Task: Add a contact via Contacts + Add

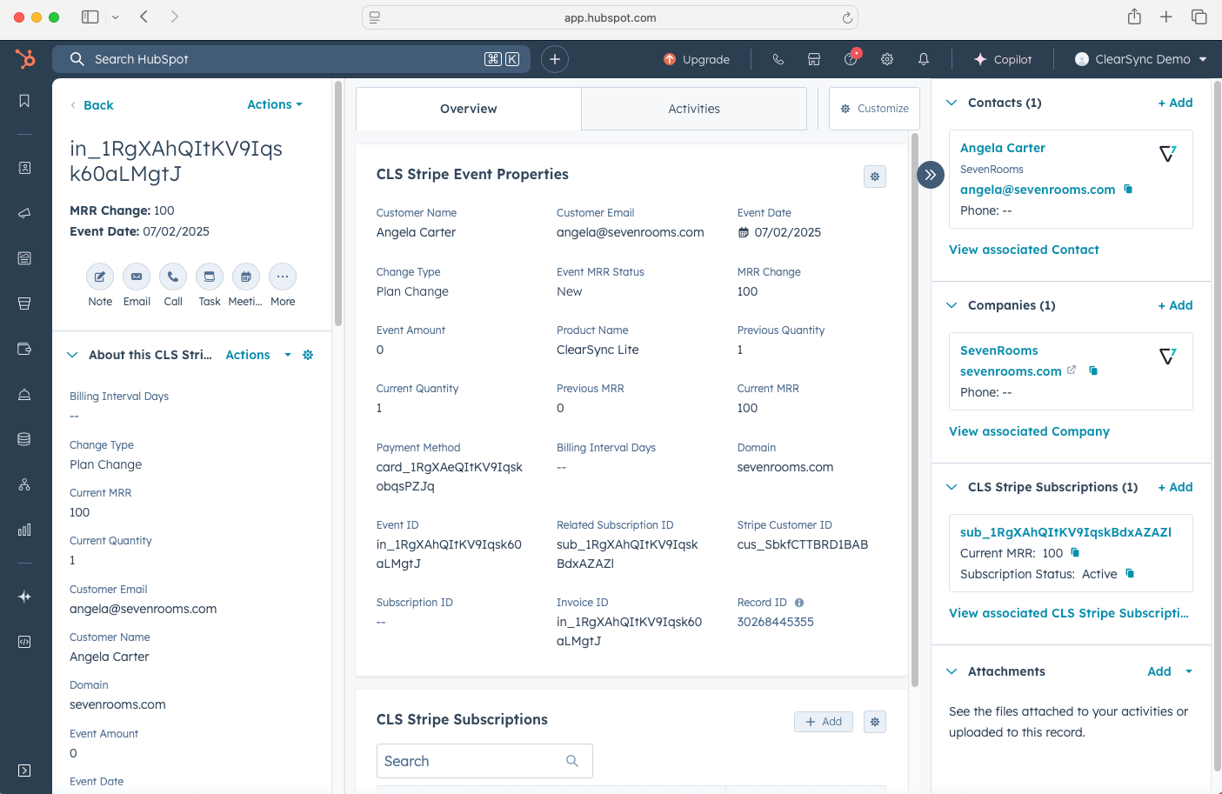Action: tap(1175, 103)
